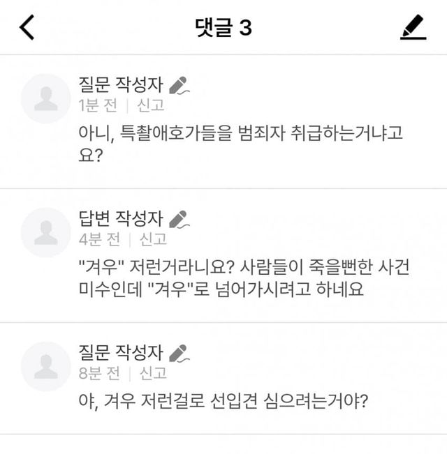The width and height of the screenshot is (447, 454).
Task: Open avatar of the 8분 전 commenter
Action: click(x=46, y=365)
